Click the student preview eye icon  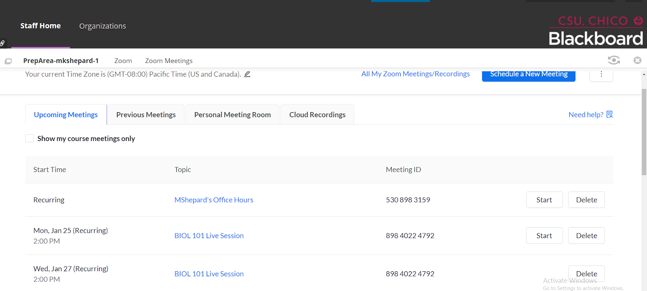point(614,60)
